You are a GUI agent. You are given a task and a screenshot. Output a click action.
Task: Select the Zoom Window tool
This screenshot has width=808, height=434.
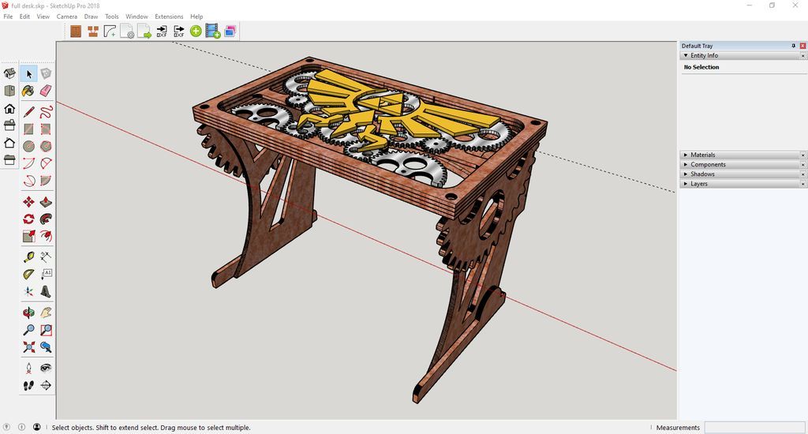point(46,329)
